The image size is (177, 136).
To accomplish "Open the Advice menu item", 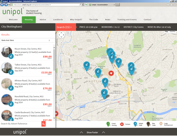I will tap(43, 19).
